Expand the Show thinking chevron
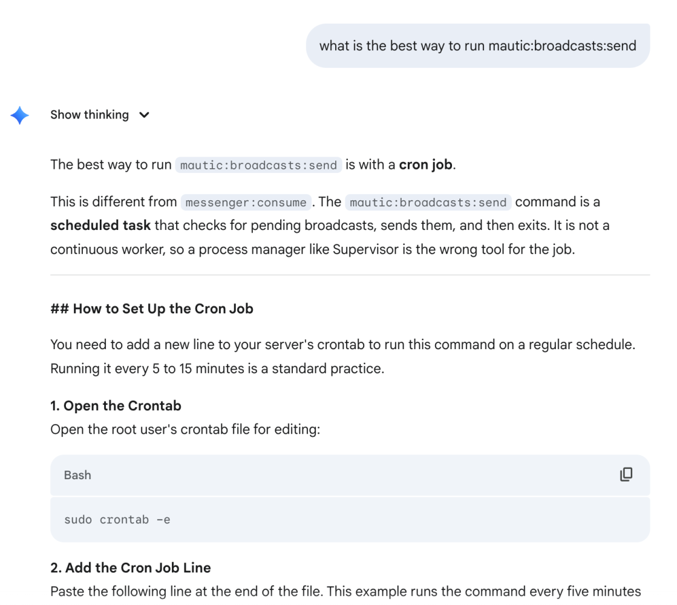The image size is (677, 605). 144,115
